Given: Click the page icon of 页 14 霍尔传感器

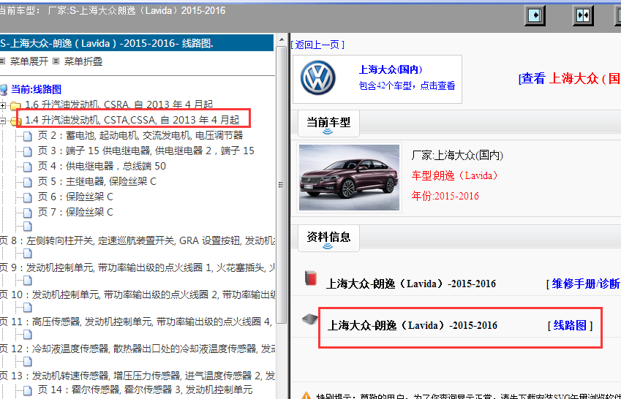Looking at the screenshot, I should [x=27, y=390].
